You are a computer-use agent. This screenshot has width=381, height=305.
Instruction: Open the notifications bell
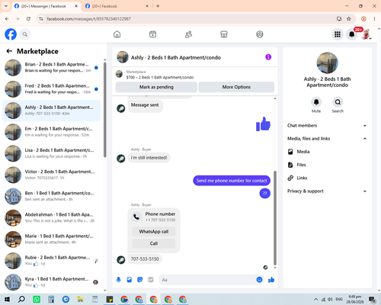coord(352,34)
